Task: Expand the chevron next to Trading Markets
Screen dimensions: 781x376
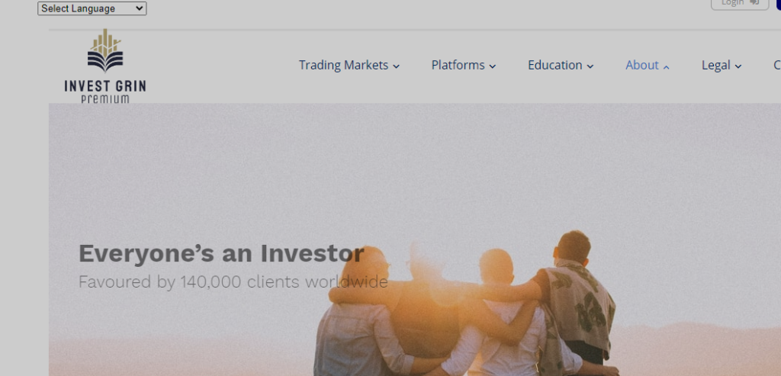Action: (x=397, y=66)
